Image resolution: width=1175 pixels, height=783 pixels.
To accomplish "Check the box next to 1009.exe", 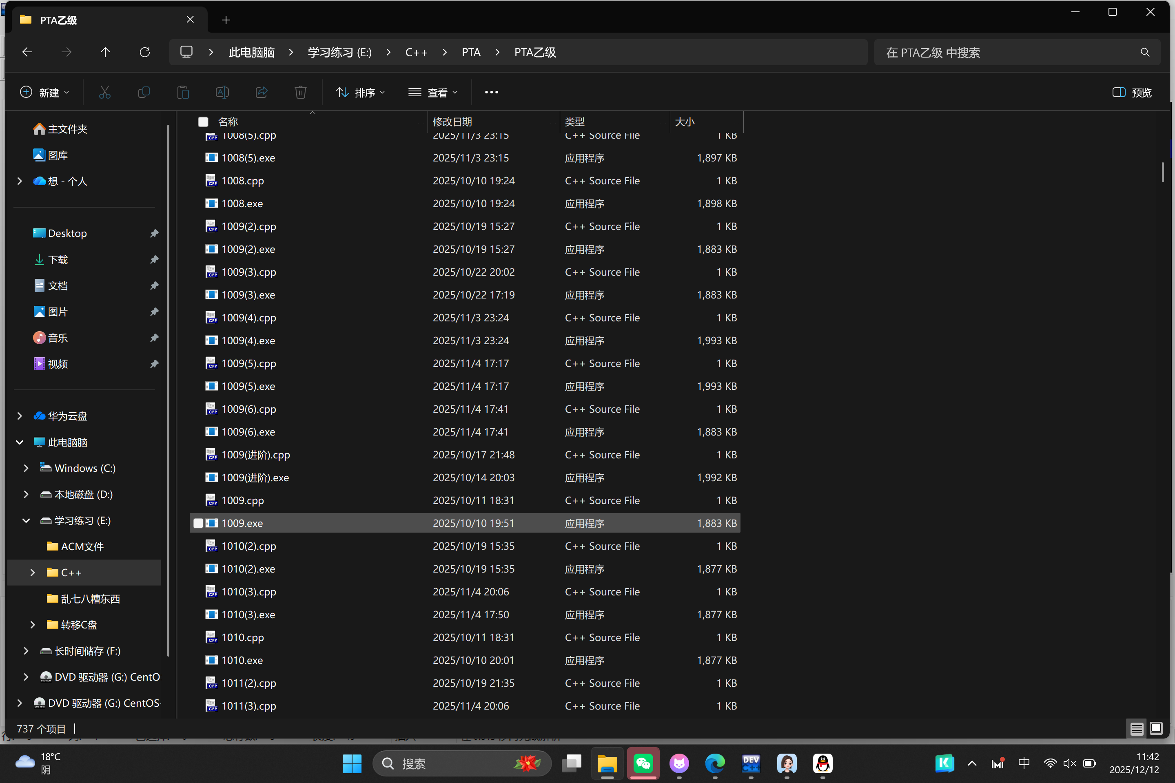I will [198, 523].
